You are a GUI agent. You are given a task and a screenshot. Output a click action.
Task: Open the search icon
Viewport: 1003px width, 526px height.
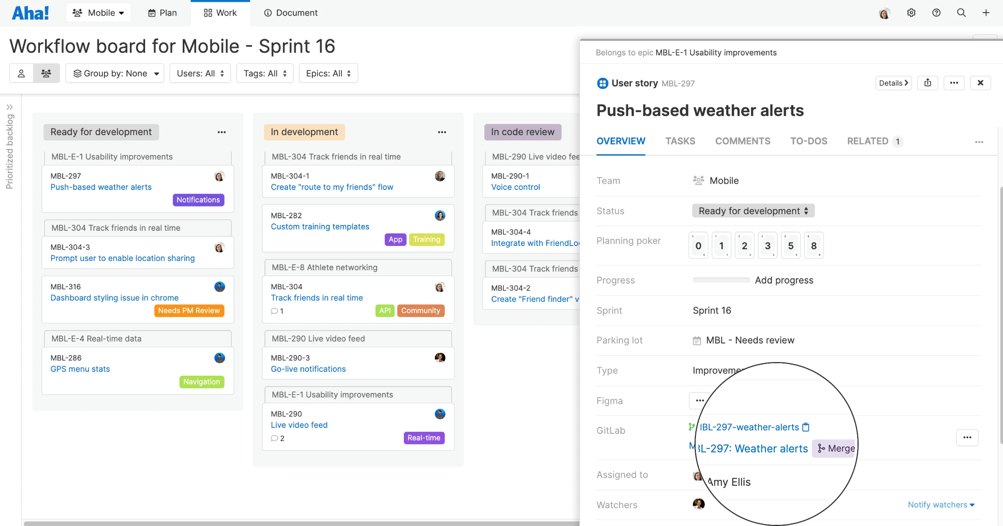(x=961, y=13)
